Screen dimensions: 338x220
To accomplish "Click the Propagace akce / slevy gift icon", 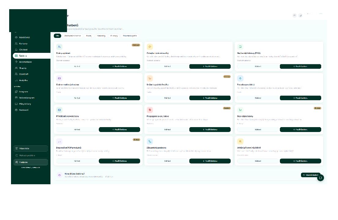I will (150, 110).
